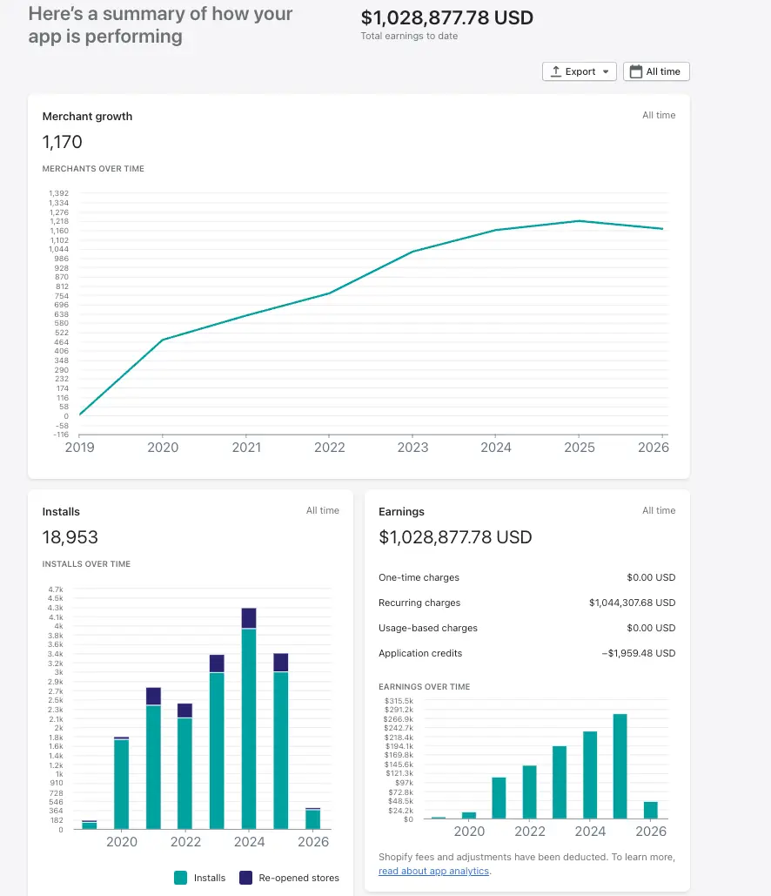Click the Merchant growth card heading
Image resolution: width=771 pixels, height=896 pixels.
87,116
